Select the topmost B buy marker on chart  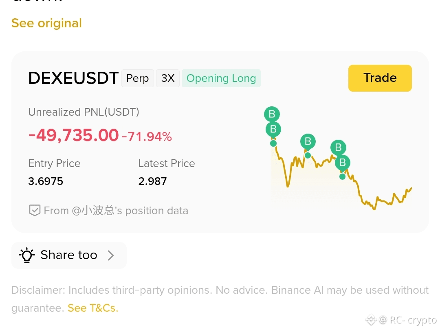(x=272, y=114)
